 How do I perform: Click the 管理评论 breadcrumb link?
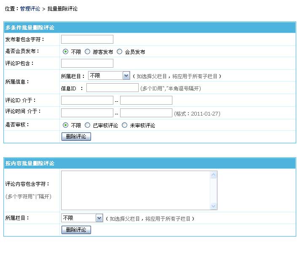click(30, 8)
